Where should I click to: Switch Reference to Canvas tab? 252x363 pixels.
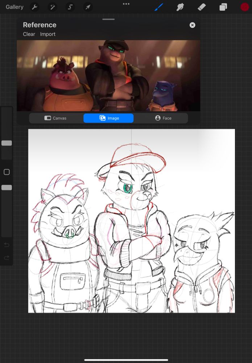pyautogui.click(x=55, y=118)
